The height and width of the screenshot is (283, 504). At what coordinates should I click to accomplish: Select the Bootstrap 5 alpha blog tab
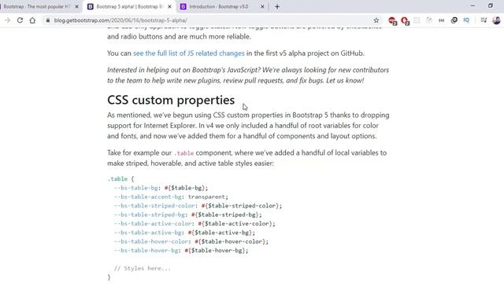click(x=128, y=6)
